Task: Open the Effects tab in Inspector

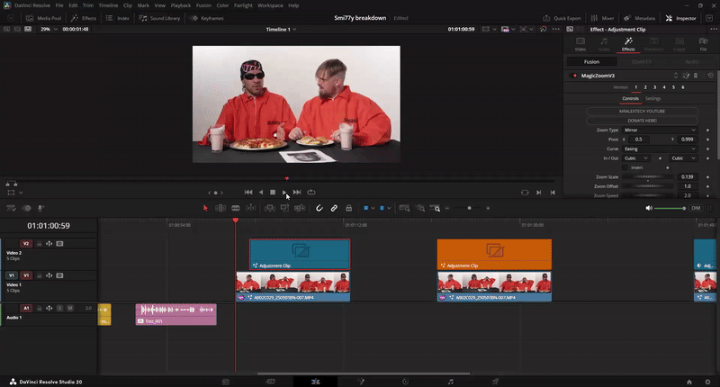Action: tap(628, 43)
